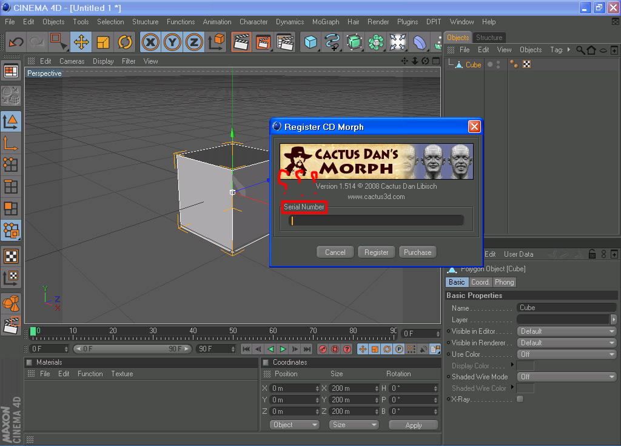Activate the Scale tool

click(x=103, y=42)
